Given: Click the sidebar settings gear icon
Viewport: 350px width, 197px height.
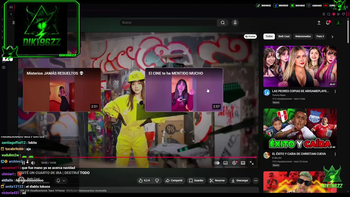Looking at the screenshot, I should click(4, 67).
